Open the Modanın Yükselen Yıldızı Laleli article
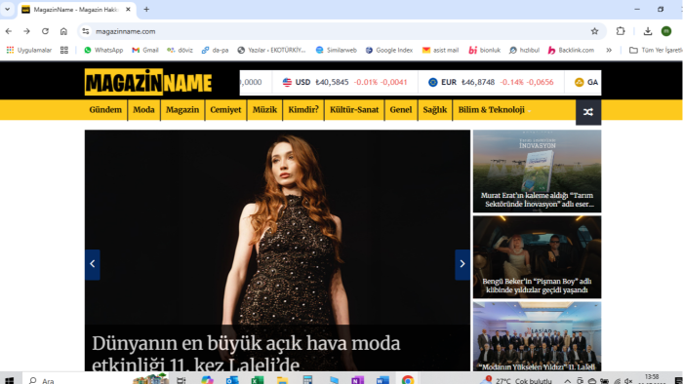Viewport: 683px width, 384px height. pos(537,366)
